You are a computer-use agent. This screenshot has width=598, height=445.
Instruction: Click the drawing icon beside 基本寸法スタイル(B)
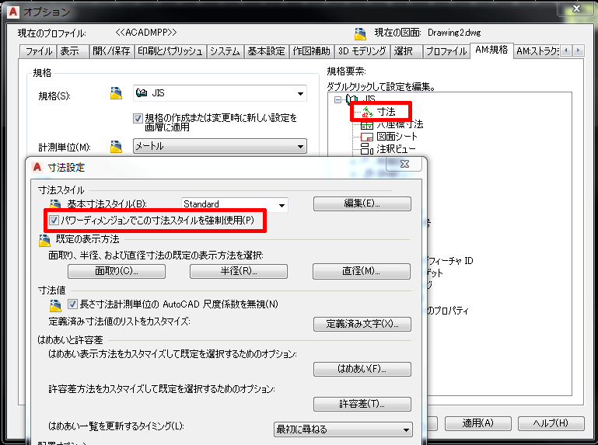(55, 203)
